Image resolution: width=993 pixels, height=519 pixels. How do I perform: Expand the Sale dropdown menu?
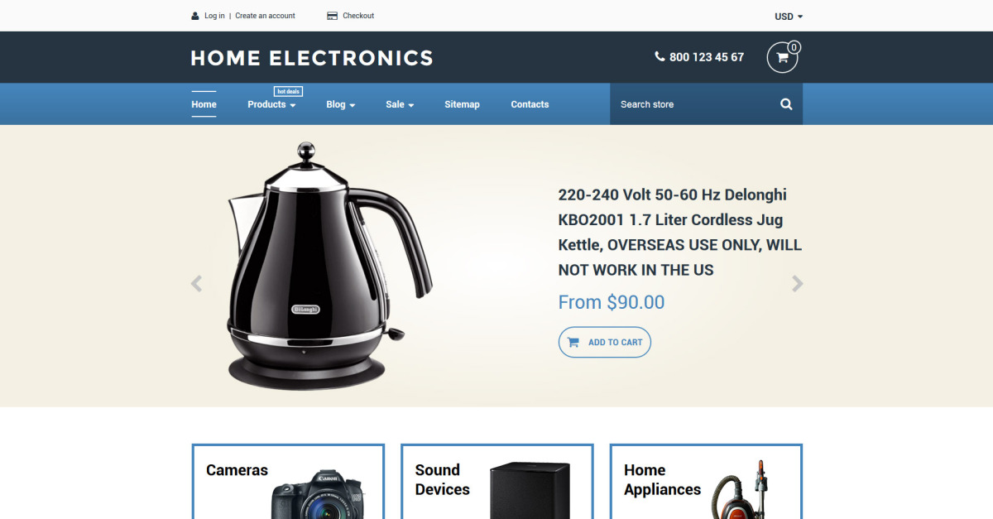point(400,104)
